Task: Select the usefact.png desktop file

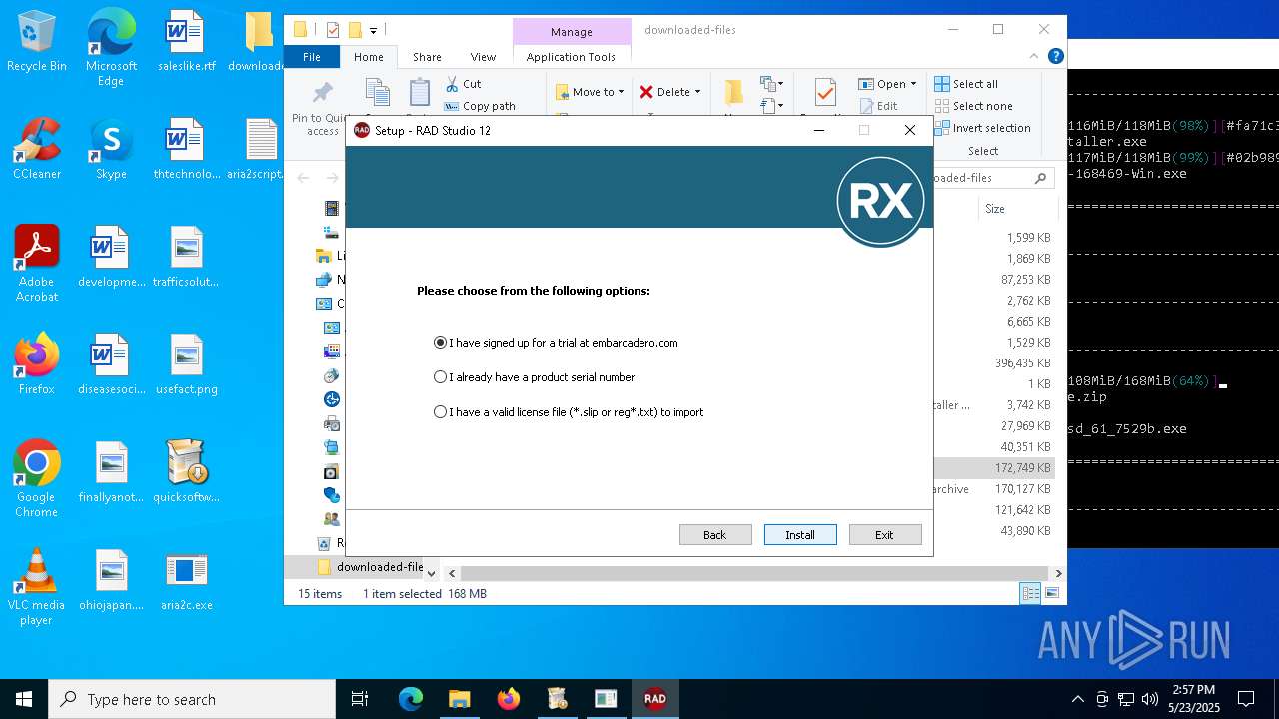Action: point(186,365)
